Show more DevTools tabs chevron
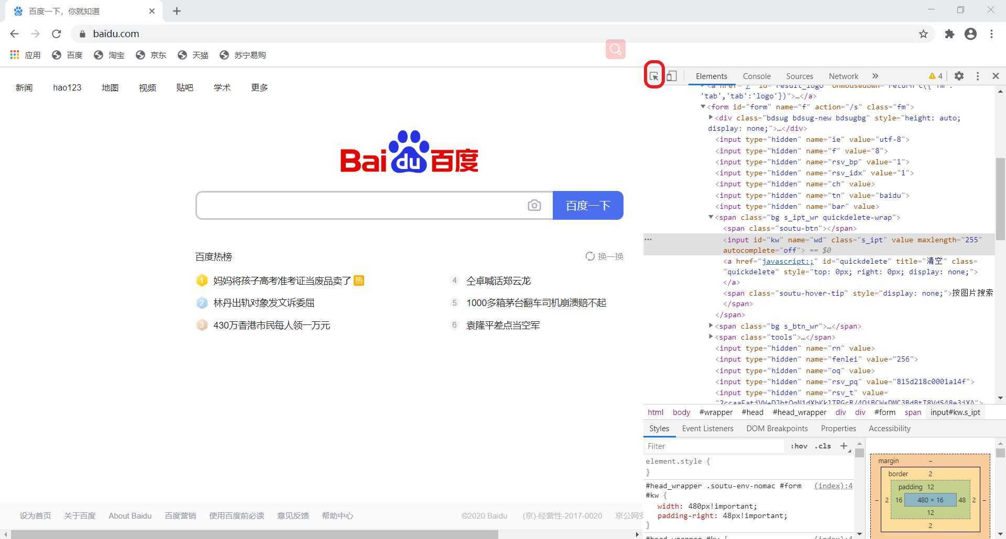This screenshot has width=1006, height=539. coord(875,76)
